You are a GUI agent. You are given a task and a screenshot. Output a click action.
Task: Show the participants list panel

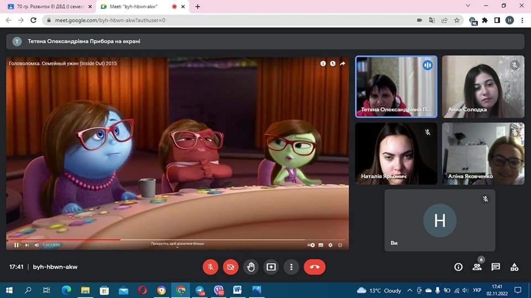pyautogui.click(x=477, y=267)
